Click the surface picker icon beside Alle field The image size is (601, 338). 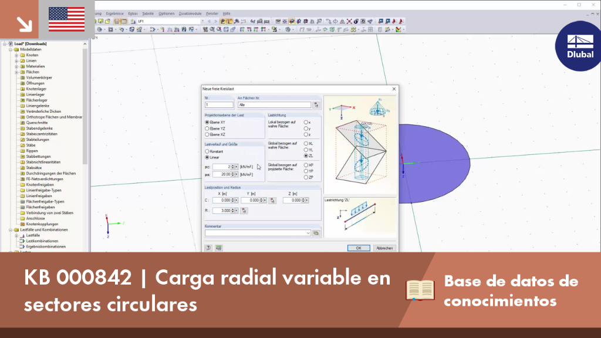click(x=316, y=104)
